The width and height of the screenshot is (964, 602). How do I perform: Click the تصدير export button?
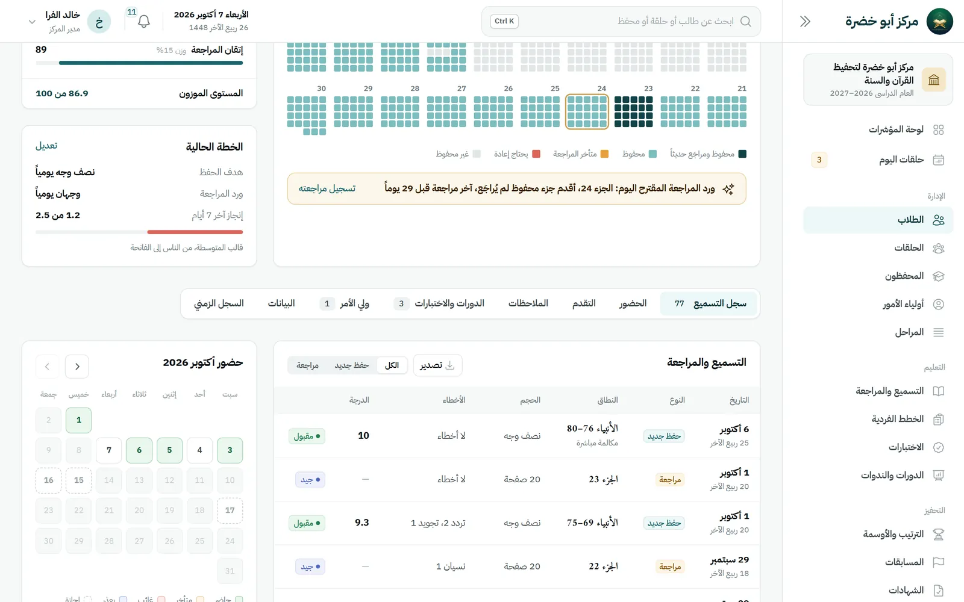[437, 365]
